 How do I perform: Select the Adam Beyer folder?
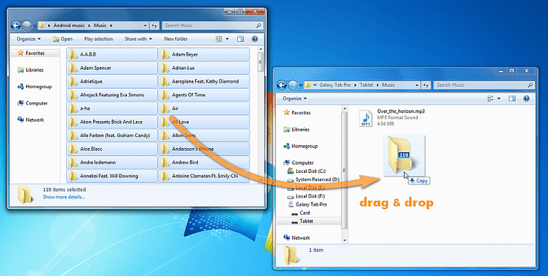204,55
